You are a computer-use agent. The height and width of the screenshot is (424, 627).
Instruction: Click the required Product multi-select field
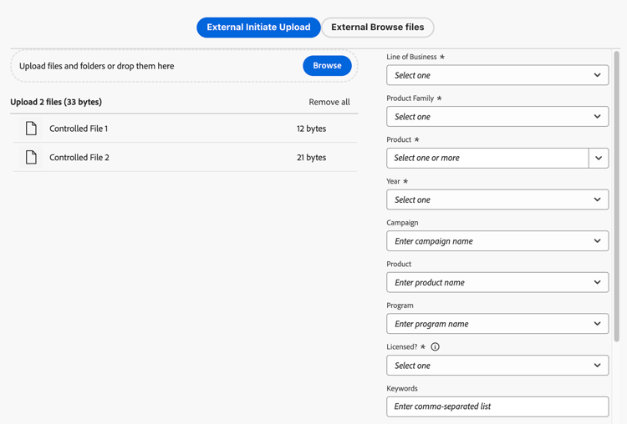coord(487,158)
